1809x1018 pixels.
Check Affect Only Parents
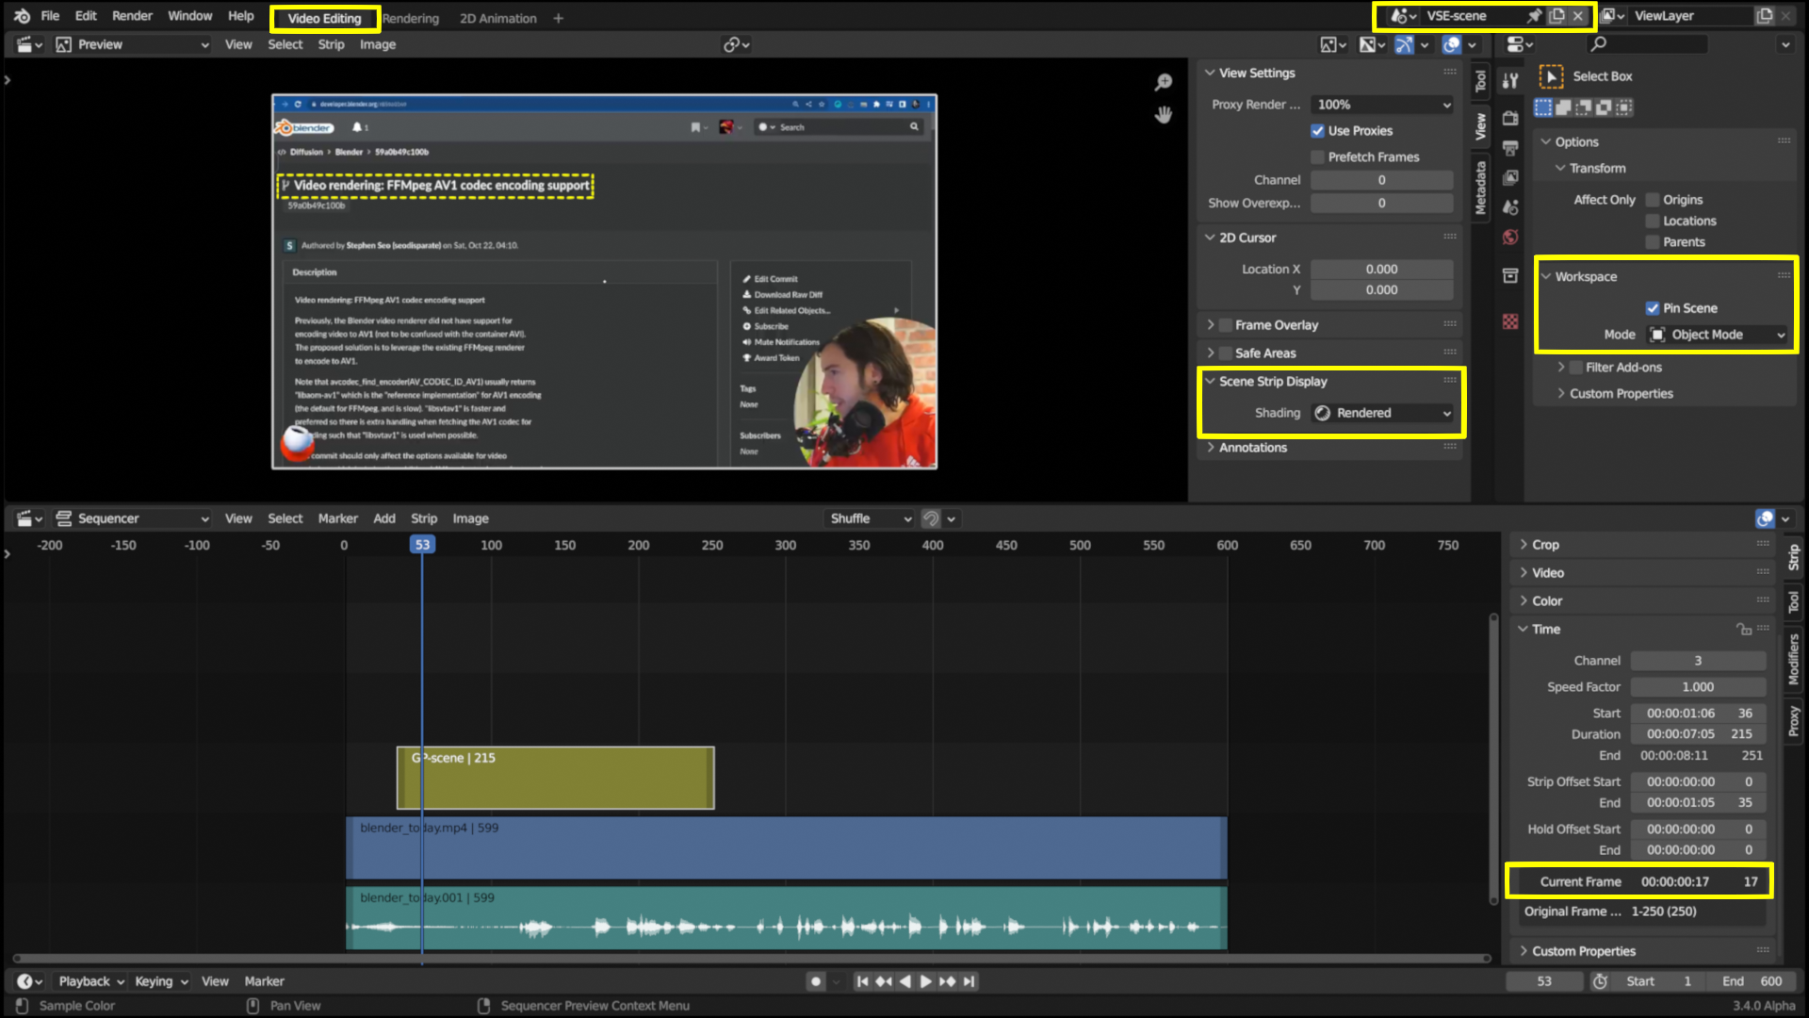pos(1652,242)
